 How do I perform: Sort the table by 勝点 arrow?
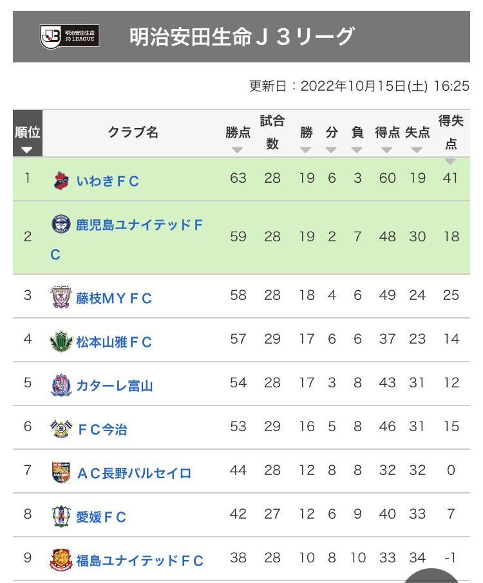[238, 150]
